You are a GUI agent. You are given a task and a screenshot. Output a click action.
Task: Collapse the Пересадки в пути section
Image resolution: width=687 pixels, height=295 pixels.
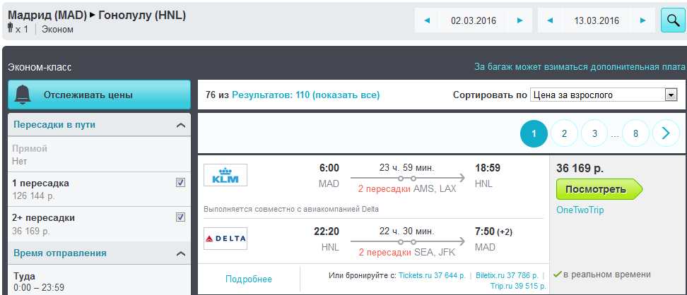(x=180, y=125)
